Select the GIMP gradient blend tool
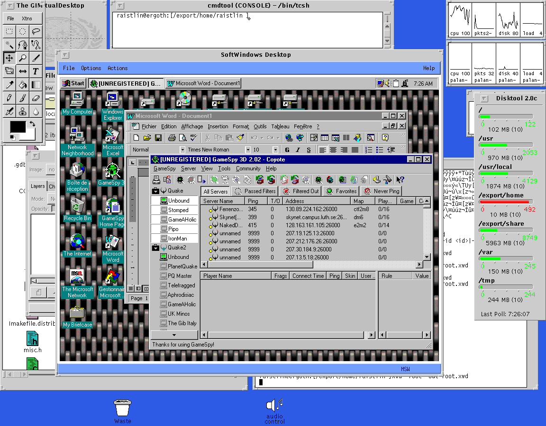 coord(36,85)
